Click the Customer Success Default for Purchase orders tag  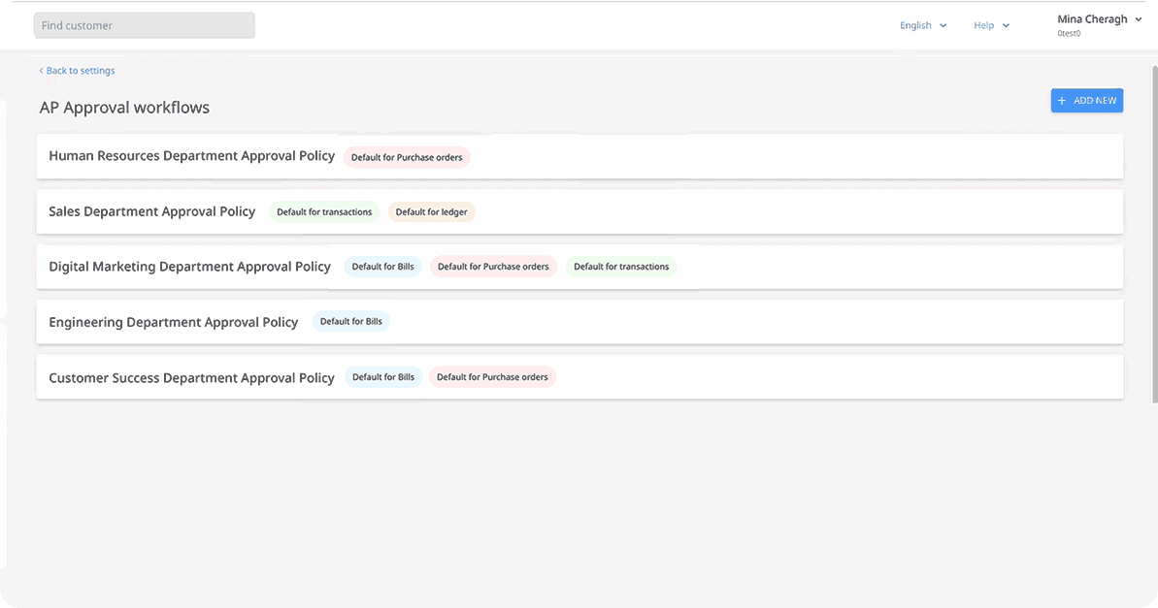point(492,377)
